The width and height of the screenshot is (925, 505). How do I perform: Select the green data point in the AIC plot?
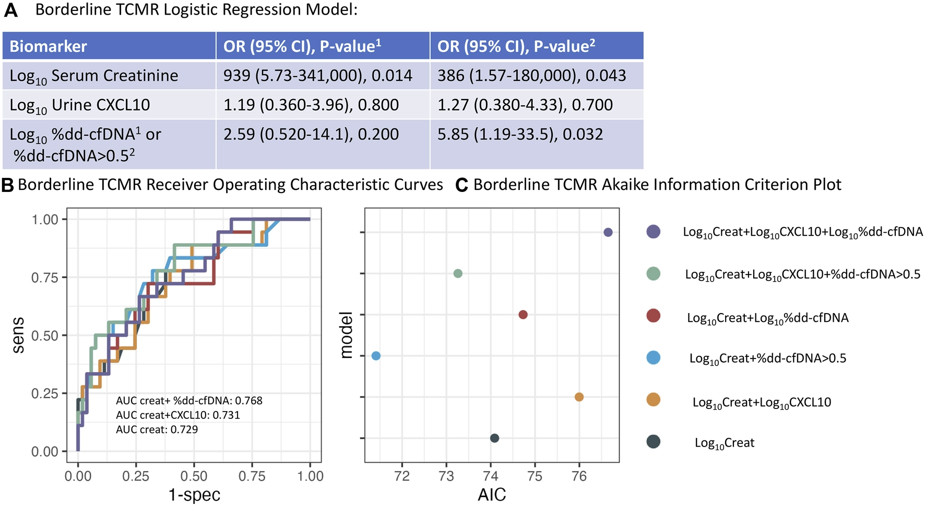[458, 273]
